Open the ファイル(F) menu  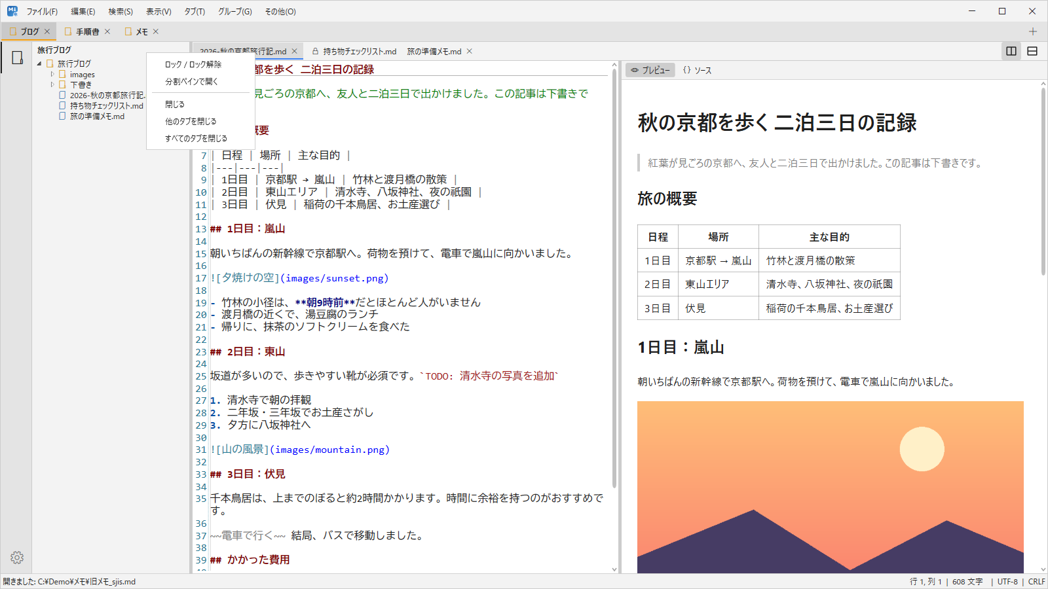click(x=42, y=11)
